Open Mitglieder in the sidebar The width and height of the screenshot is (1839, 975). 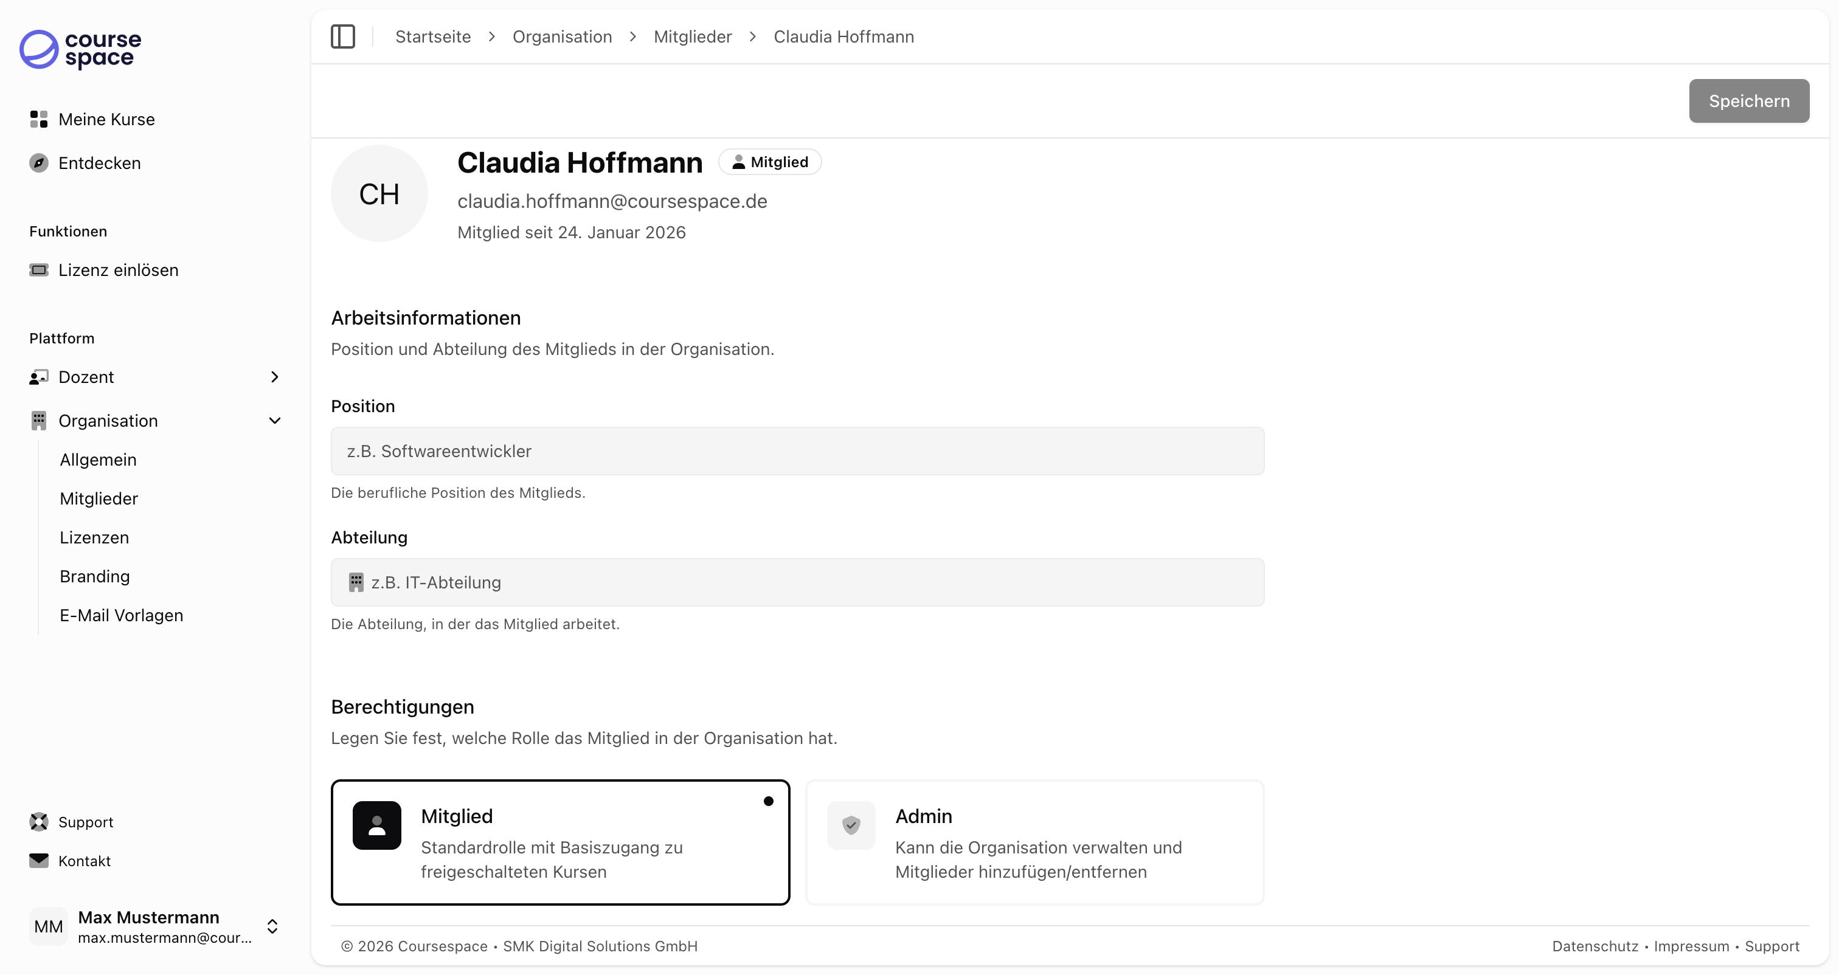99,499
